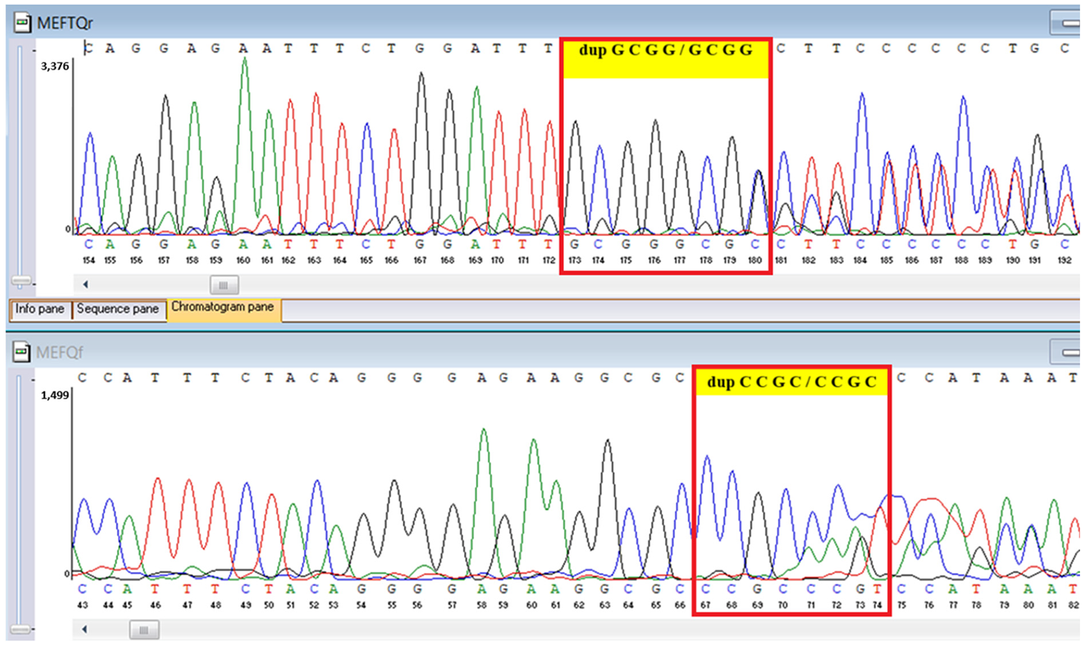This screenshot has width=1084, height=645.
Task: Select base C above position 154 in MEFTQr
Action: click(89, 243)
